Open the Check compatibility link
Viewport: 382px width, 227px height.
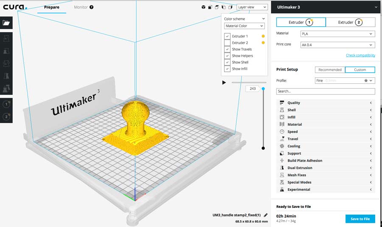pos(360,55)
